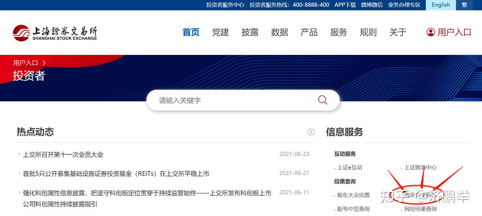
Task: Click the APP下载 icon in top bar
Action: click(345, 5)
